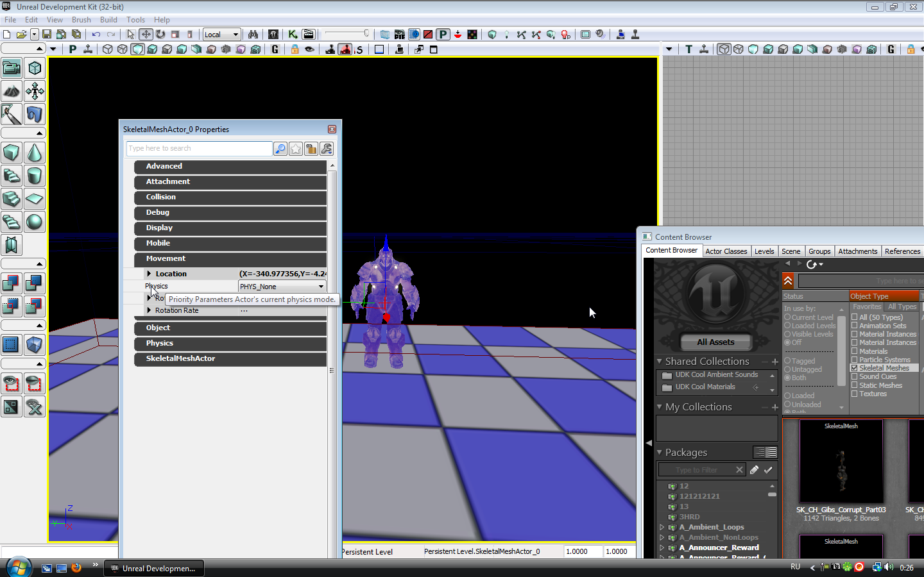Screen dimensions: 924x577
Task: Open the PHYS_None physics dropdown
Action: pos(282,287)
